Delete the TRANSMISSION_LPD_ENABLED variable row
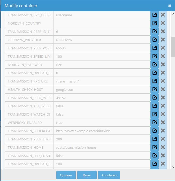 163,156
